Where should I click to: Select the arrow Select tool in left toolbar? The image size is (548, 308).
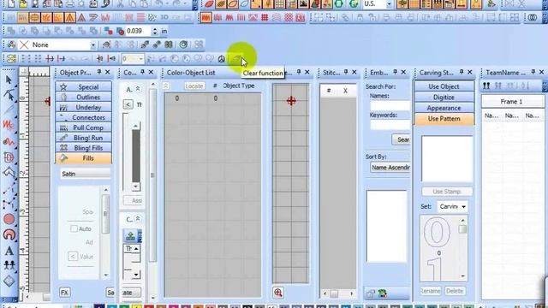point(9,80)
